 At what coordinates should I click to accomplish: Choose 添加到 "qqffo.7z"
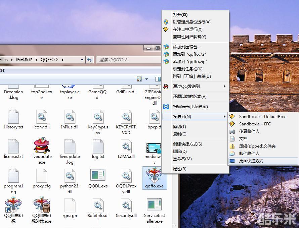tap(196, 54)
